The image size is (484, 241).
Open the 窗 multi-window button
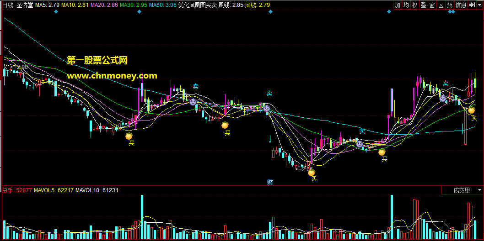coord(432,5)
